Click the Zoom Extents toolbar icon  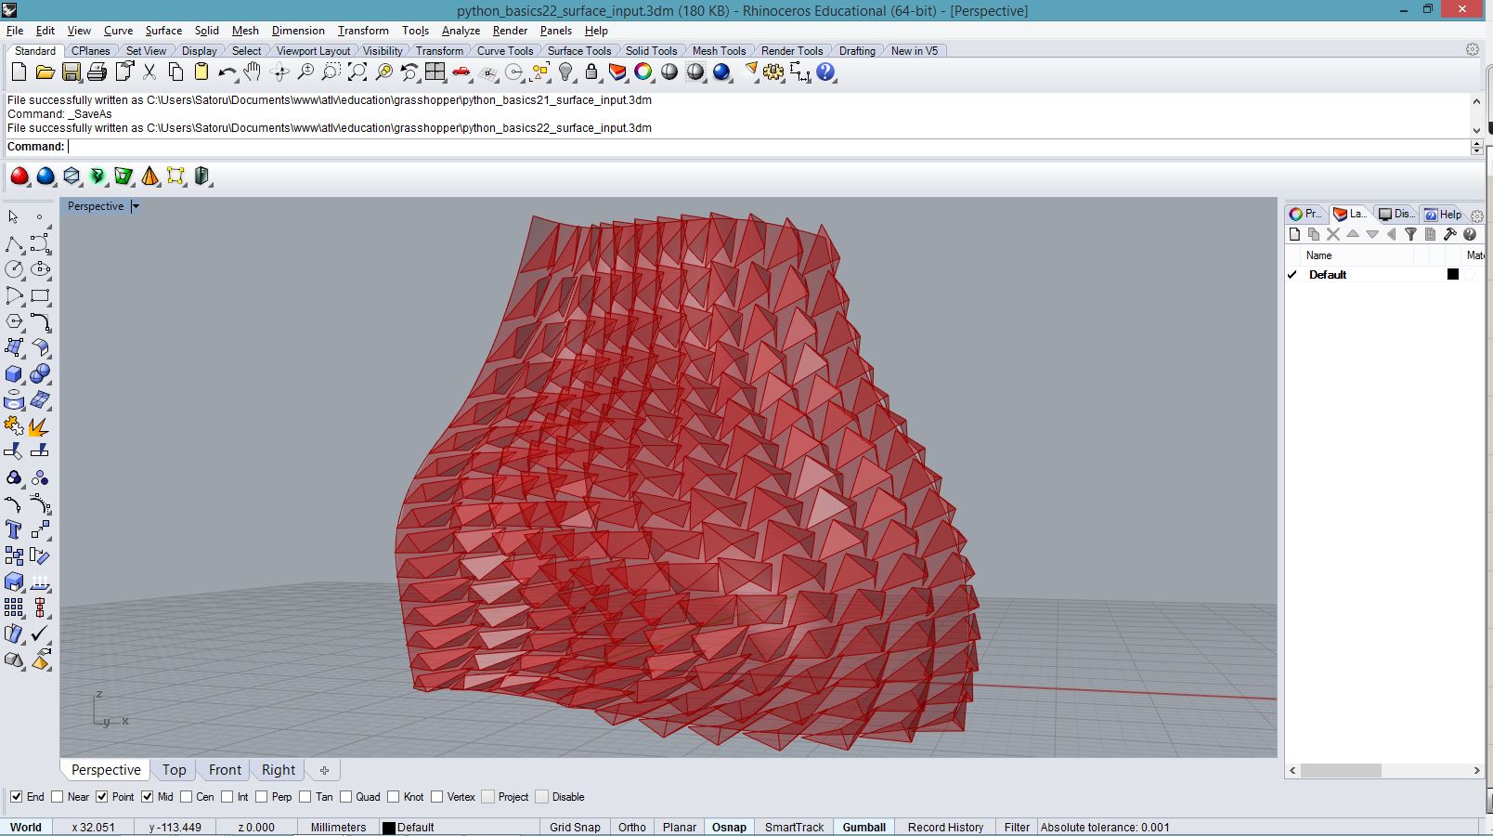click(357, 72)
